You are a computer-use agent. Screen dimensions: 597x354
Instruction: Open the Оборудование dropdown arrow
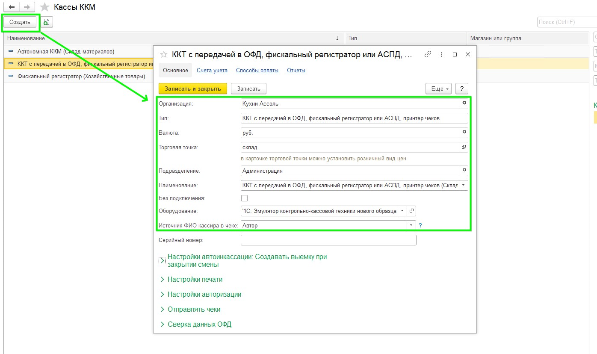(x=402, y=211)
